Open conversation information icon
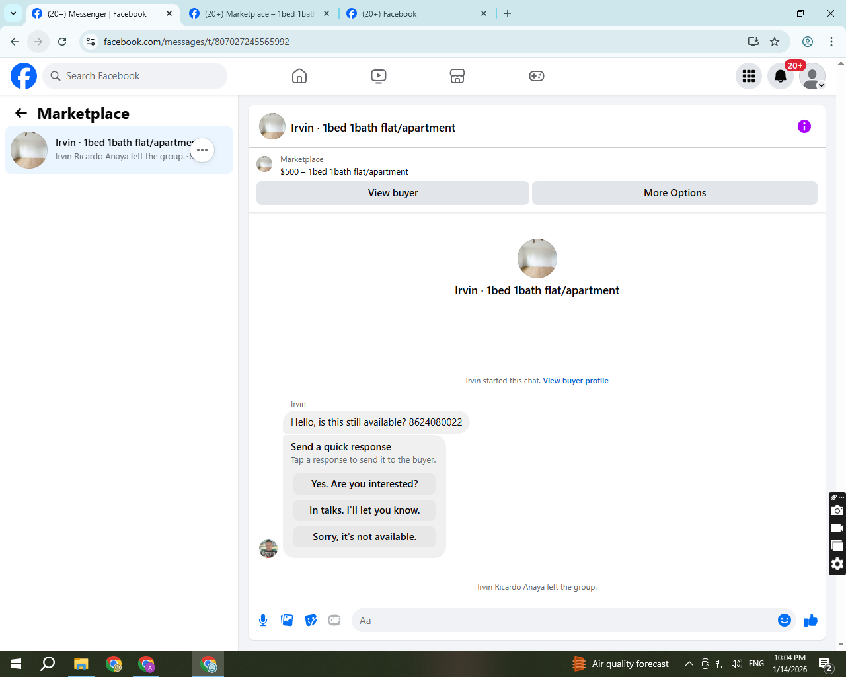This screenshot has width=846, height=677. [804, 126]
